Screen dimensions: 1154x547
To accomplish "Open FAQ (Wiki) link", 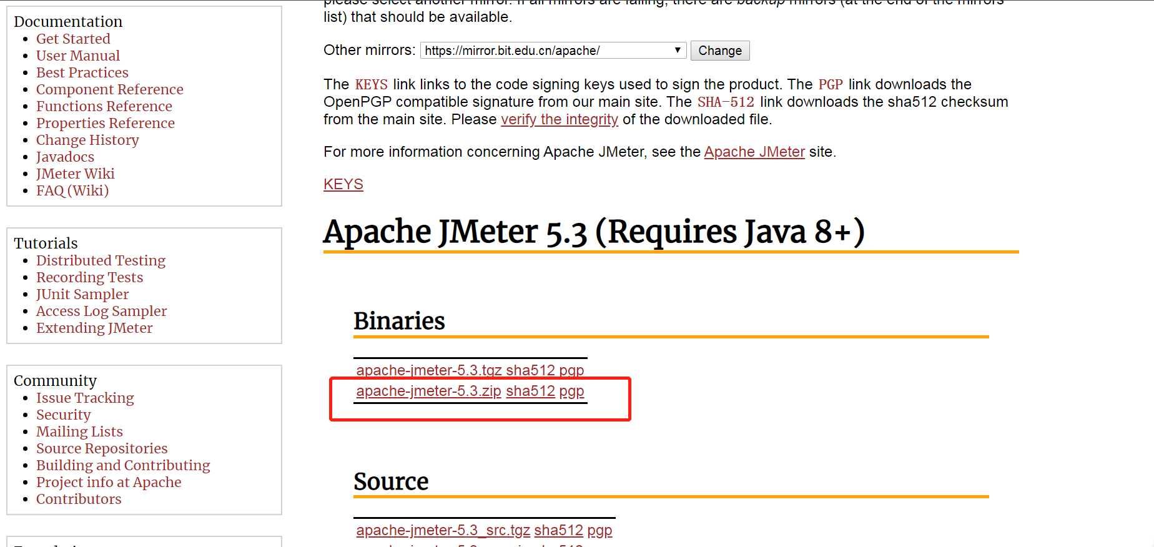I will (x=72, y=190).
